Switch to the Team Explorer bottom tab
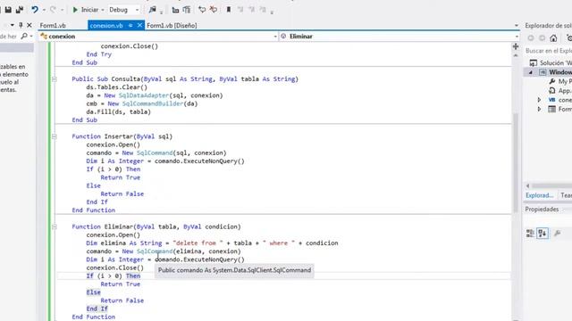Viewport: 572px width, 321px height. pyautogui.click(x=566, y=195)
